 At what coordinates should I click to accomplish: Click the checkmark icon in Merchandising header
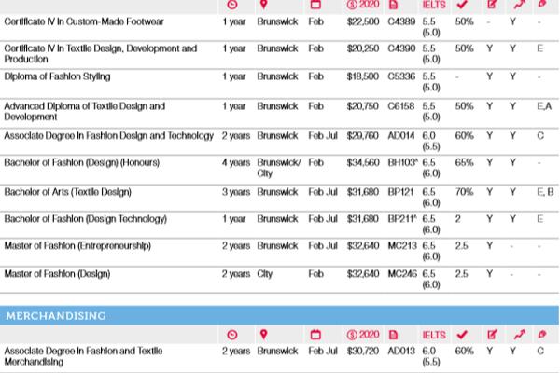(461, 335)
